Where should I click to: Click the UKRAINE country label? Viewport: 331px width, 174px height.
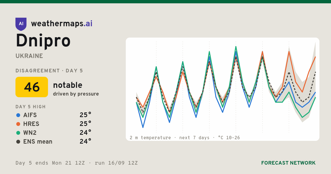[29, 56]
